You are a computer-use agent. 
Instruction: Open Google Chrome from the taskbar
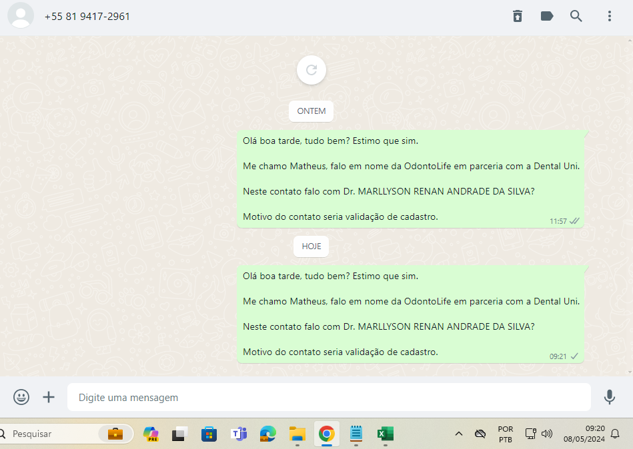point(326,434)
